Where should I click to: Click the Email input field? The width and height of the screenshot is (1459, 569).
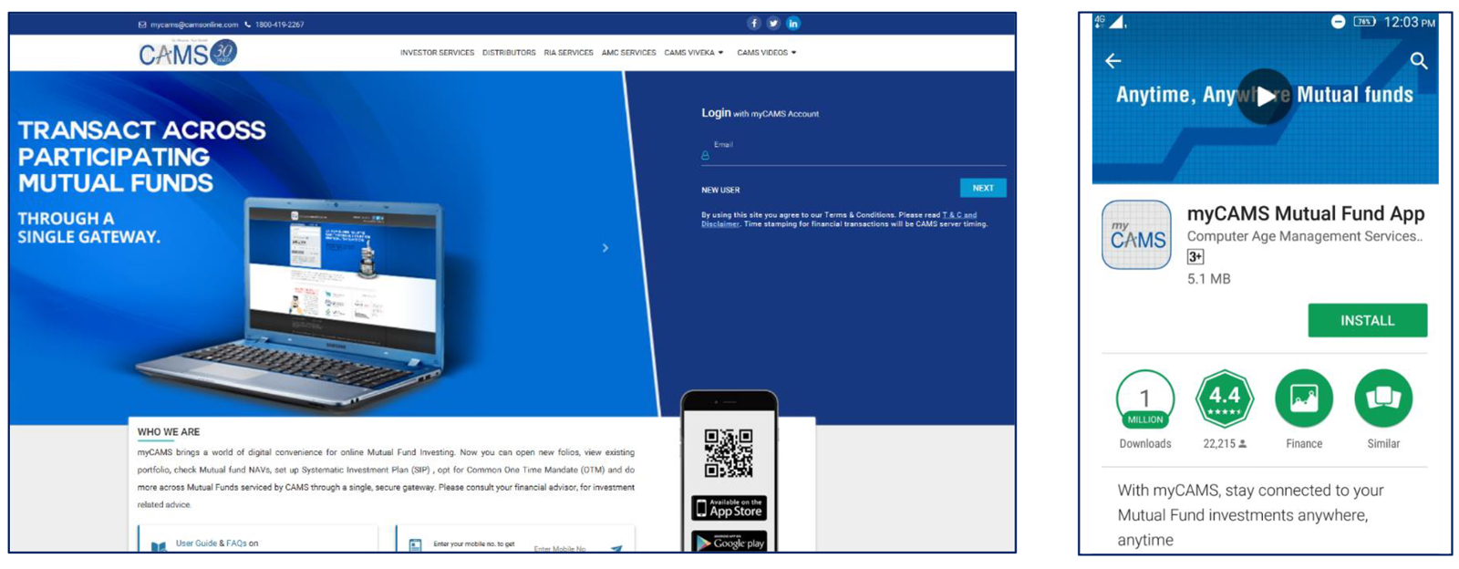tap(853, 155)
